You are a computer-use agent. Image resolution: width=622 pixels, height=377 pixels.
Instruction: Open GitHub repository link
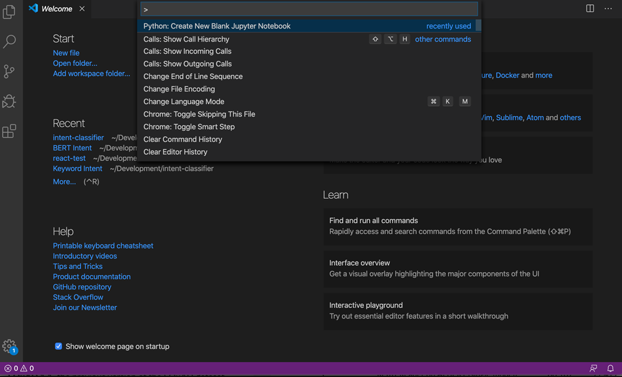pos(82,287)
